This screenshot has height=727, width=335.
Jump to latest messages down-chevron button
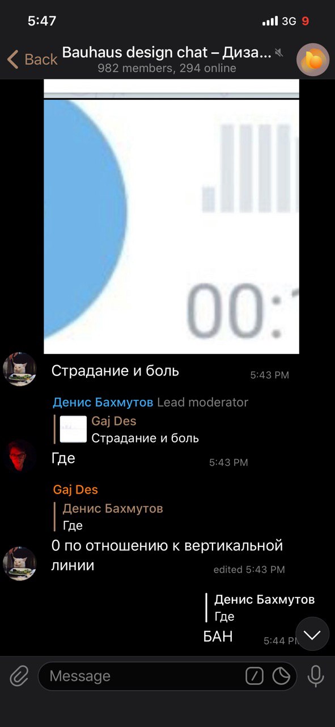[x=312, y=634]
